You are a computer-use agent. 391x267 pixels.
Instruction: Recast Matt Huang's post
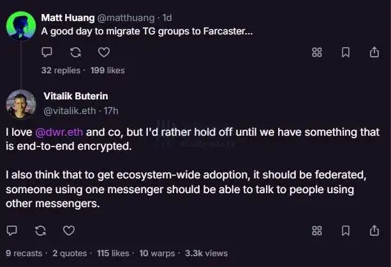coord(75,52)
